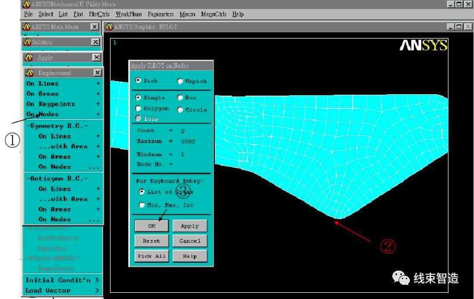Click the Solution panel title icon
Screen dimensions: 474x299
click(x=27, y=42)
